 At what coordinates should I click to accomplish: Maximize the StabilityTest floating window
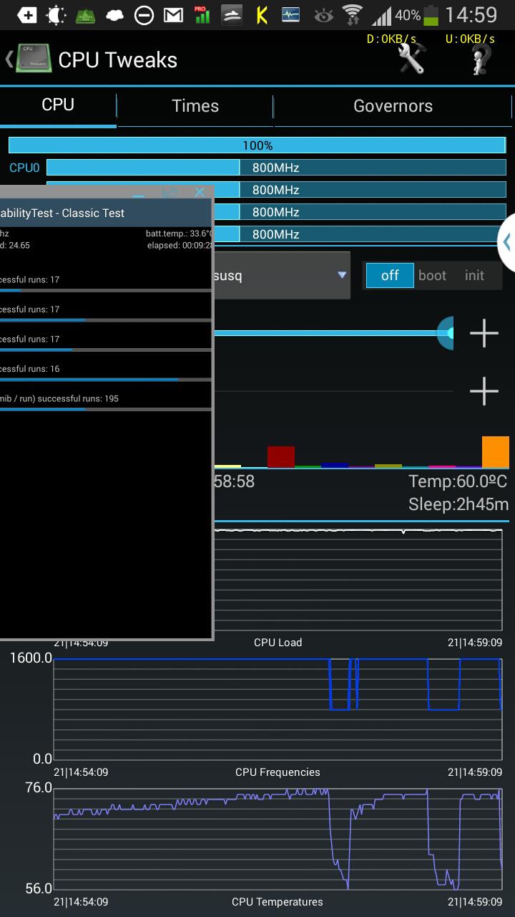click(170, 193)
